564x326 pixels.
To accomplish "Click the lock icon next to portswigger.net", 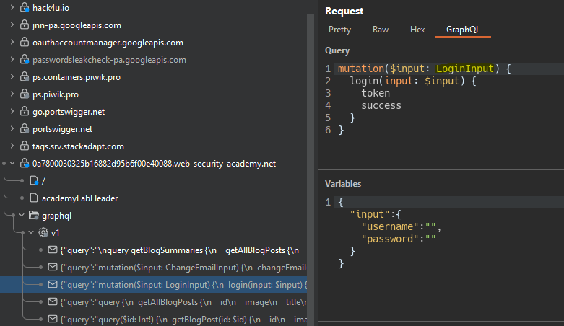I will [x=23, y=129].
